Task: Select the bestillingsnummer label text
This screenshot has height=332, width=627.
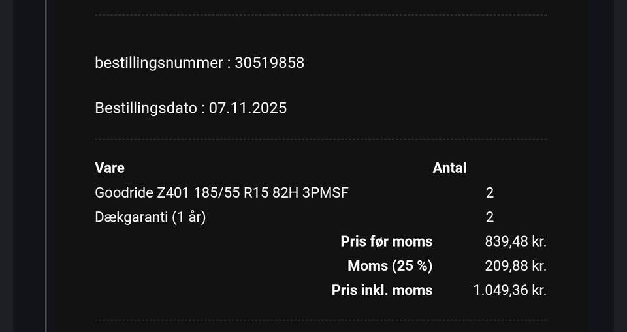Action: (x=158, y=63)
